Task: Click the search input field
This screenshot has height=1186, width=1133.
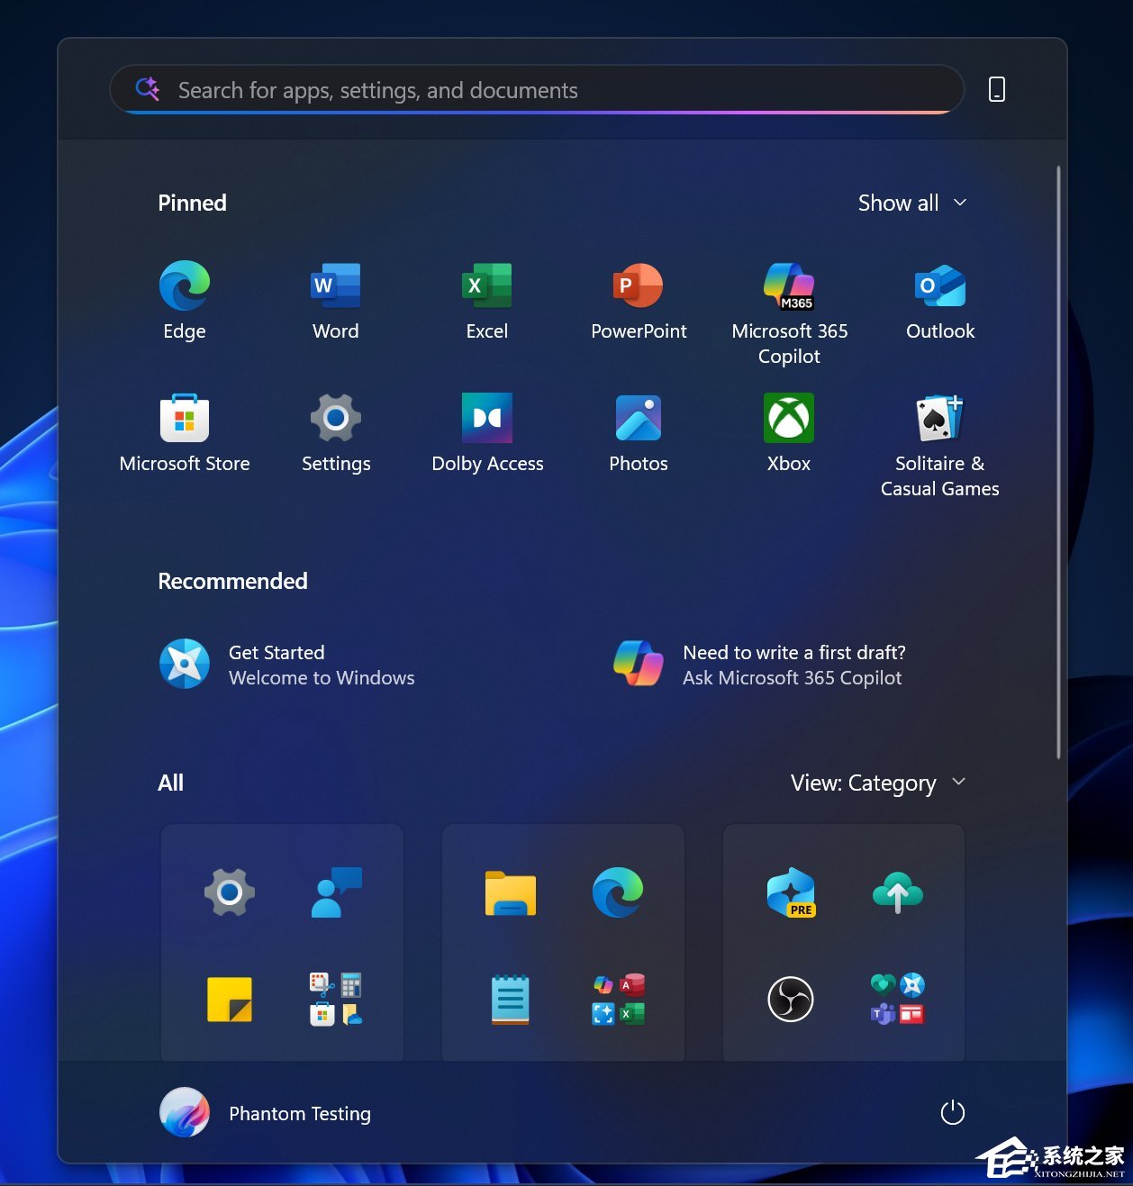Action: coord(536,89)
